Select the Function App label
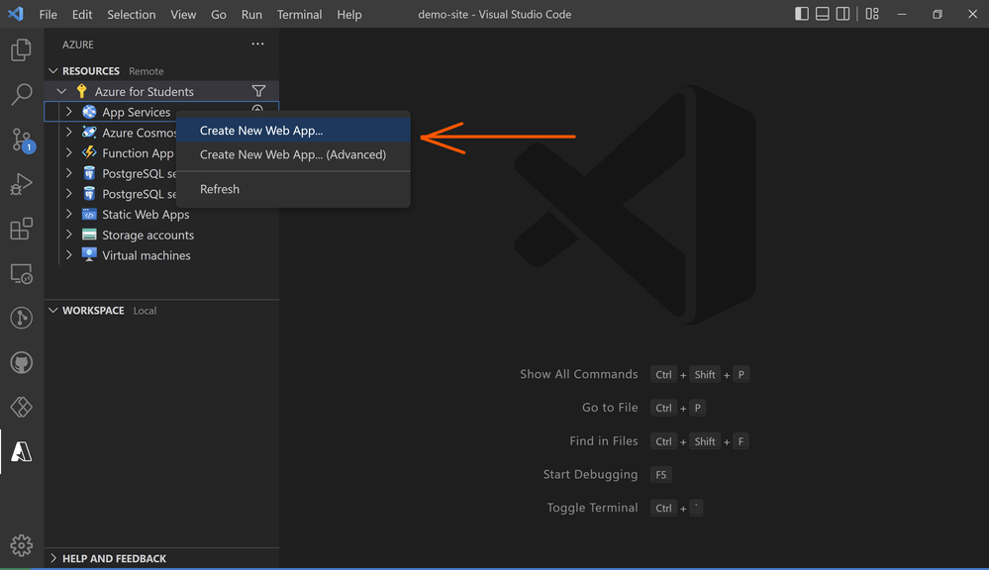Screen dimensions: 989x570 pos(139,153)
